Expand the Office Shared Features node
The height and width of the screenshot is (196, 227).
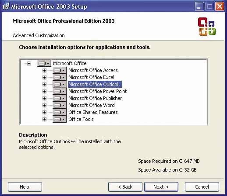(x=44, y=112)
